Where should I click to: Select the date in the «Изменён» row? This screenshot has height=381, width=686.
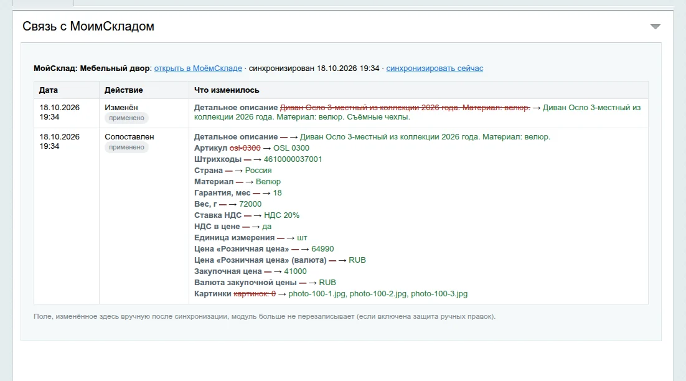(x=60, y=113)
